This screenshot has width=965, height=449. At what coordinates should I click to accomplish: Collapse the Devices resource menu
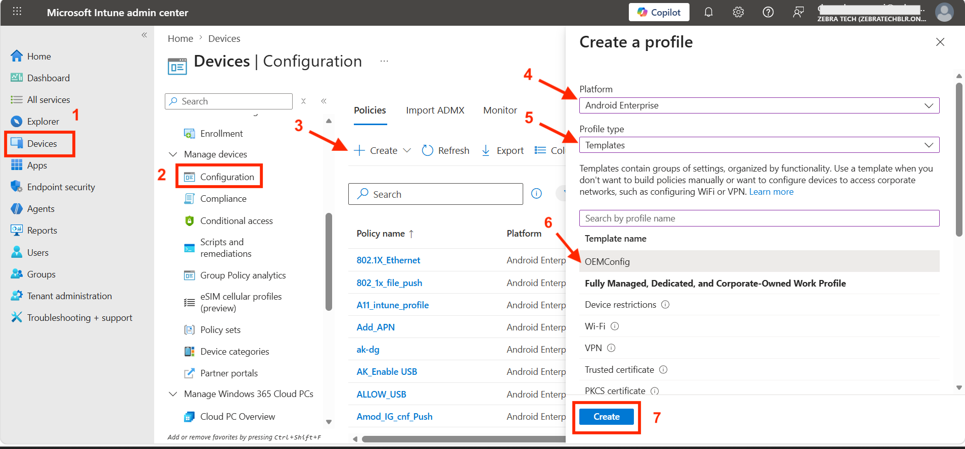coord(324,101)
